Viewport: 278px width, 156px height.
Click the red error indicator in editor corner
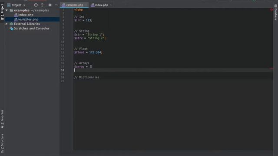tap(271, 10)
